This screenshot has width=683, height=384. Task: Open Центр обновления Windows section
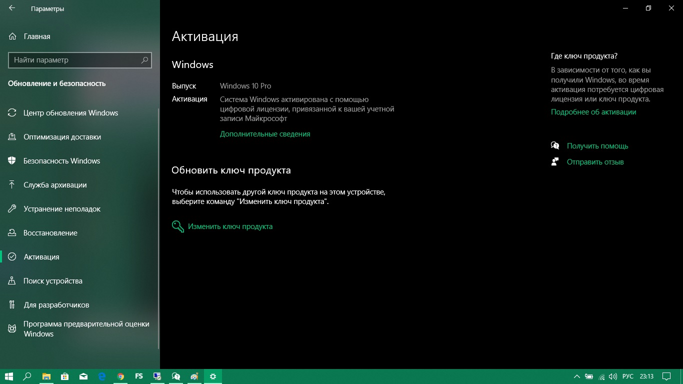coord(80,113)
